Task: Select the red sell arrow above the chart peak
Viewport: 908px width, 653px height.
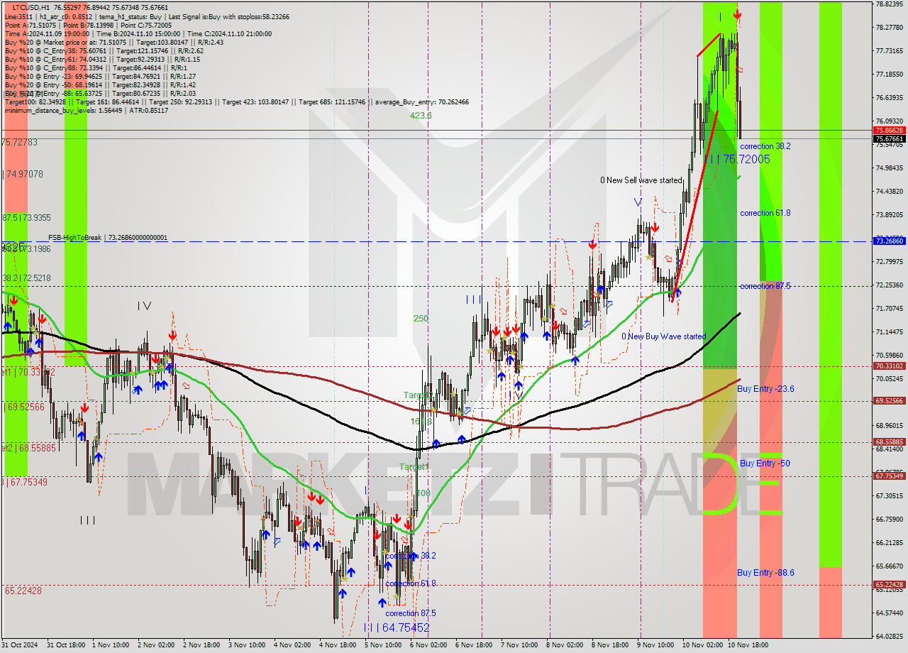Action: tap(738, 13)
